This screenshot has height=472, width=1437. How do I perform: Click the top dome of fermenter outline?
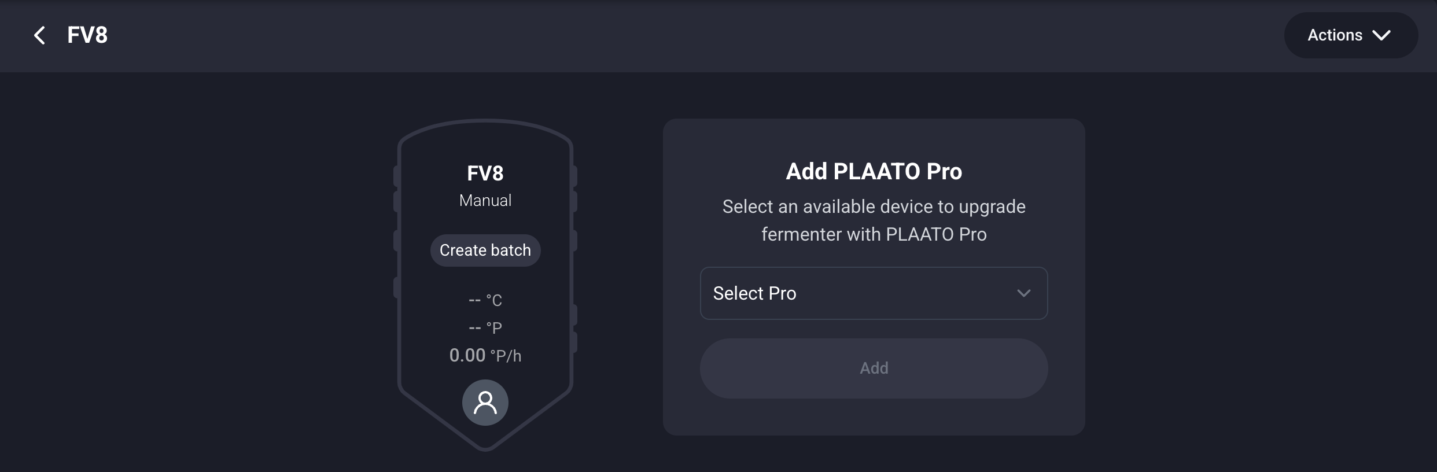click(485, 122)
